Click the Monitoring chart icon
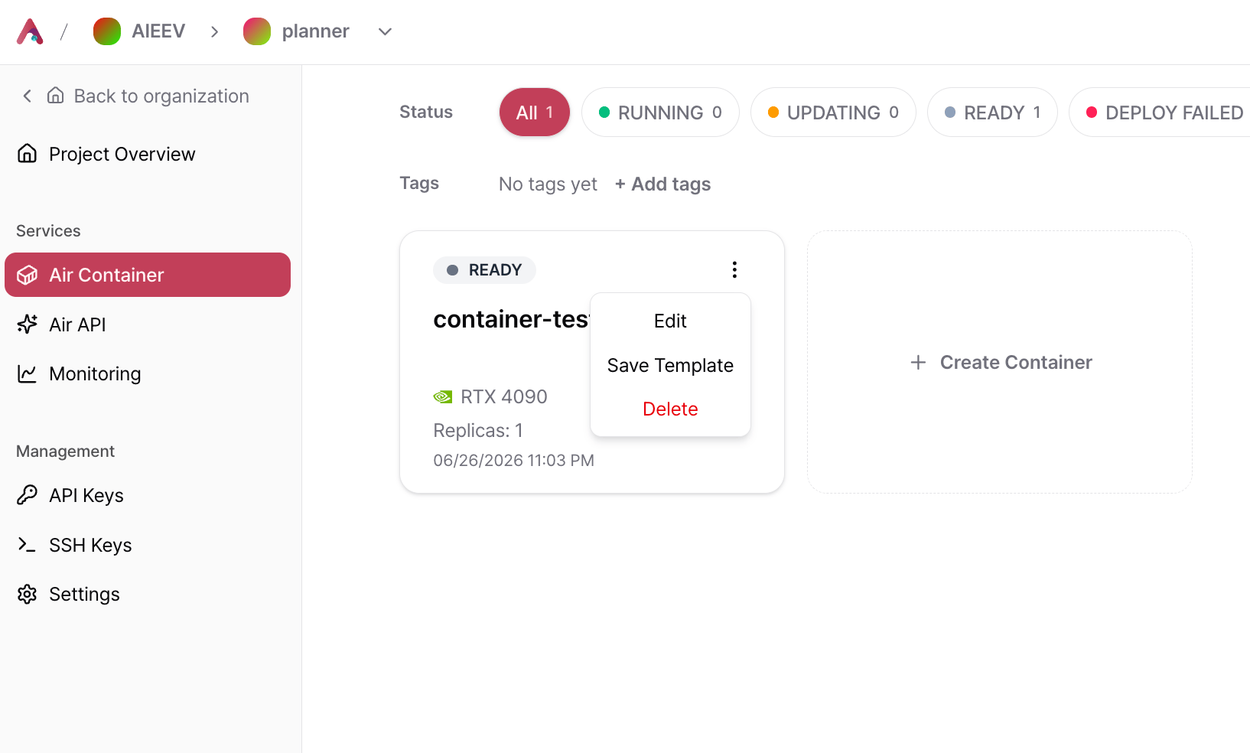Viewport: 1250px width, 753px height. 27,373
